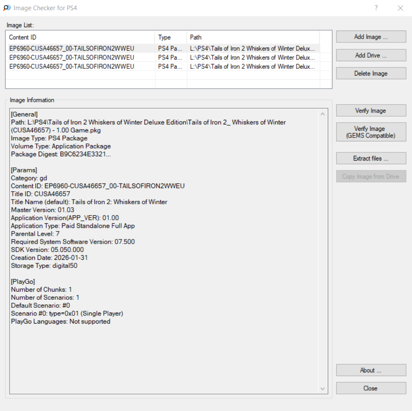
Task: Open the Extract files ... dialog
Action: click(371, 158)
